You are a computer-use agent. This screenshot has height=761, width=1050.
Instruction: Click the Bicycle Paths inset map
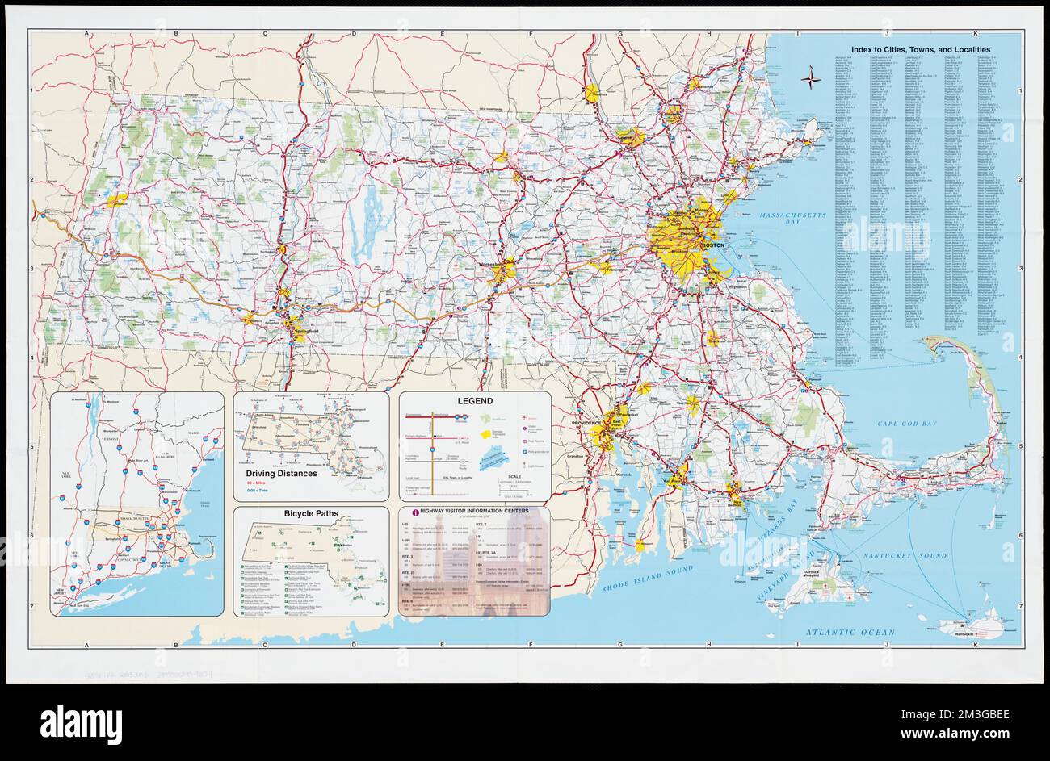(x=311, y=561)
